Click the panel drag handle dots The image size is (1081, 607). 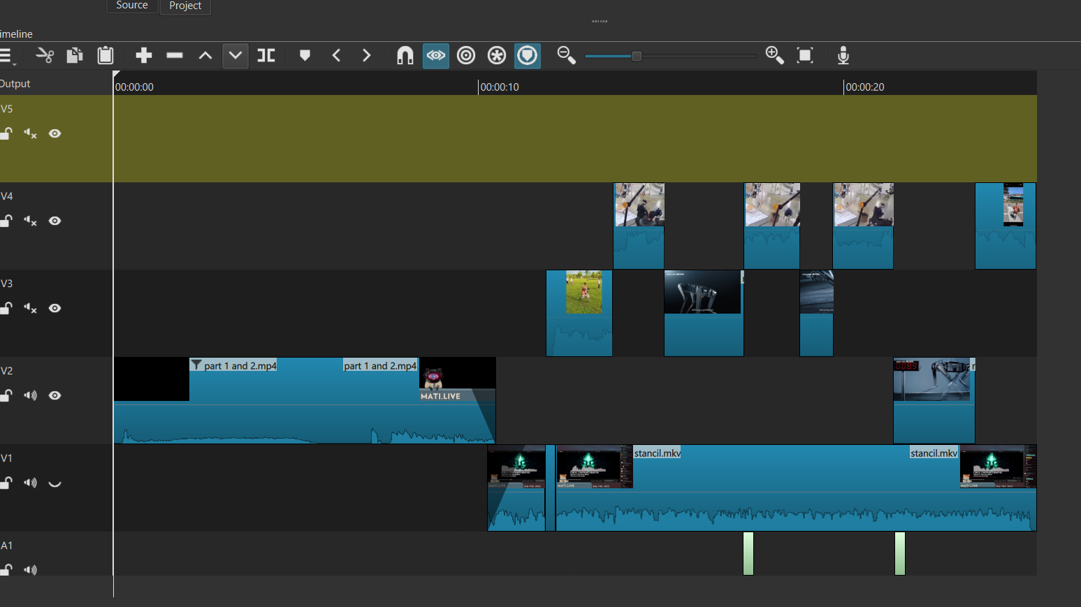(600, 21)
